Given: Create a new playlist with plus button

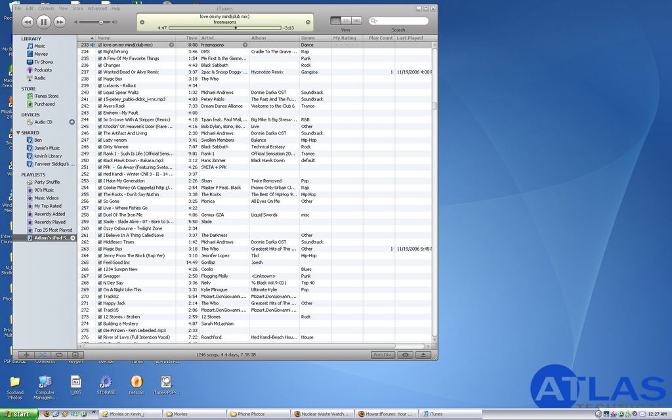Looking at the screenshot, I should tap(26, 355).
